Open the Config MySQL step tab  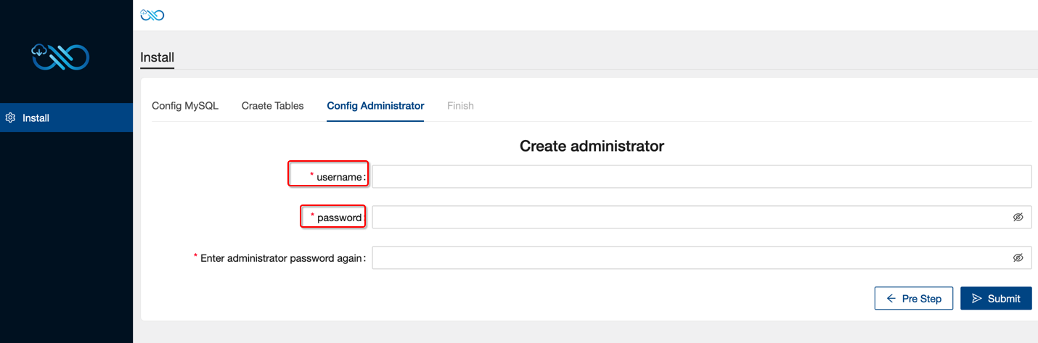click(x=185, y=106)
